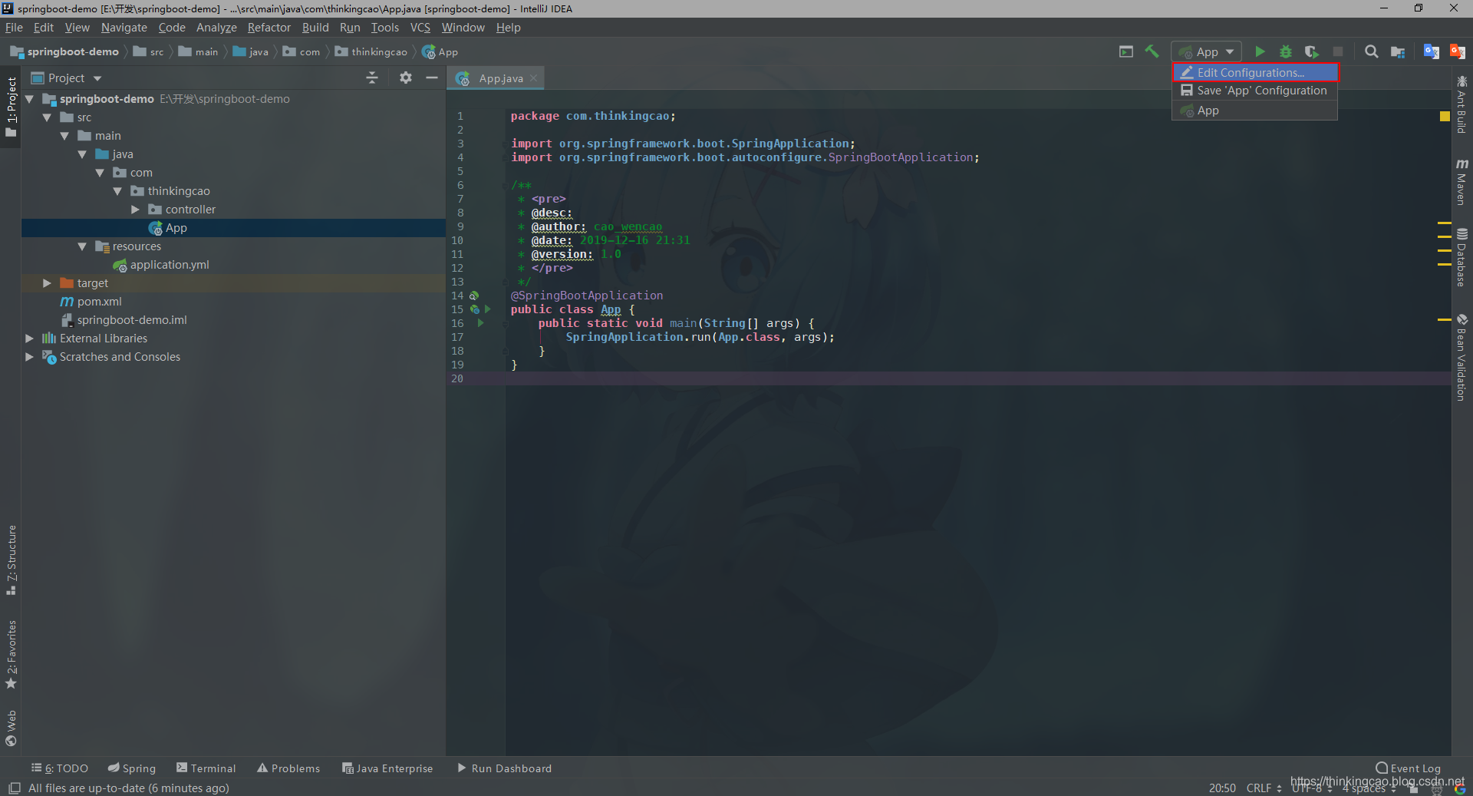The height and width of the screenshot is (796, 1473).
Task: Collapse the springboot-demo root node
Action: point(29,99)
